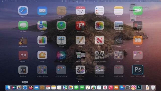Image resolution: width=161 pixels, height=91 pixels.
Task: Open FaceTime from the Dock
Action: pos(82,88)
